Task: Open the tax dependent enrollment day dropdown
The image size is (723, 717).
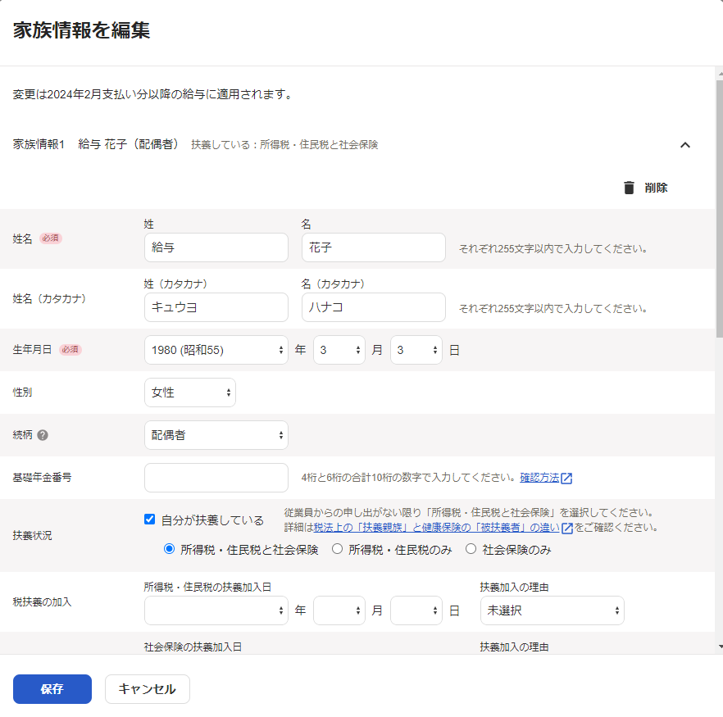Action: (x=416, y=610)
